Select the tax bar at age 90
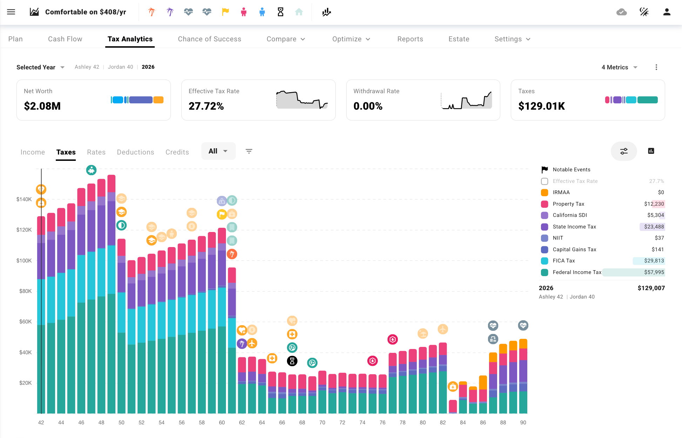The height and width of the screenshot is (438, 682). (x=523, y=376)
